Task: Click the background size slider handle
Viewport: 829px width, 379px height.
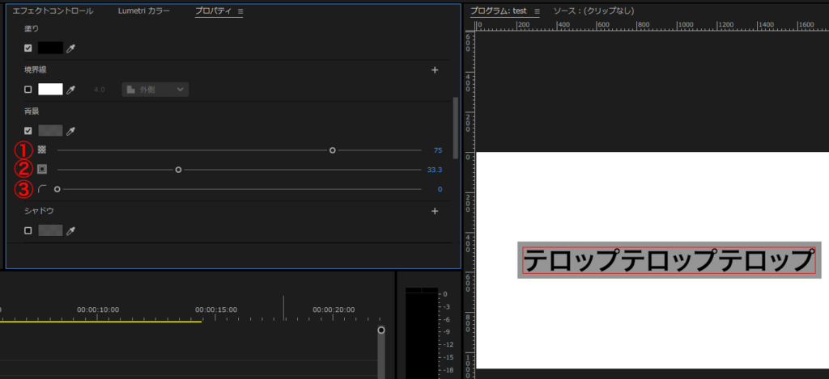Action: (x=178, y=170)
